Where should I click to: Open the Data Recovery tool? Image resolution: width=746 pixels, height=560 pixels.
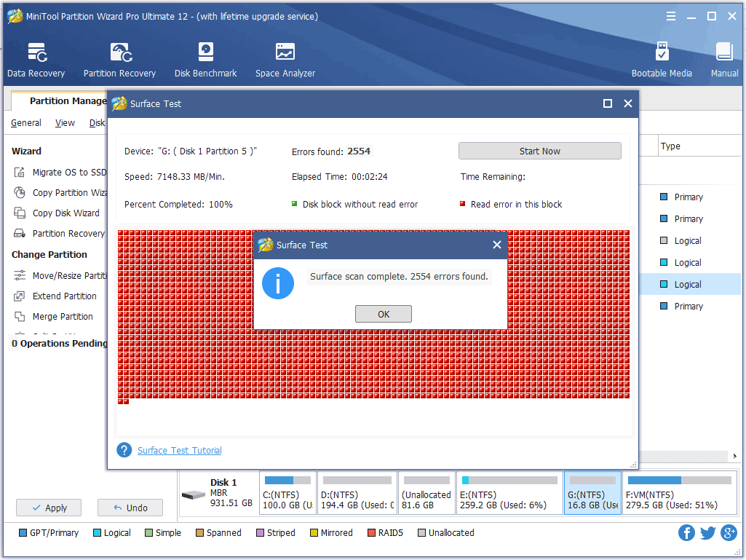tap(36, 60)
